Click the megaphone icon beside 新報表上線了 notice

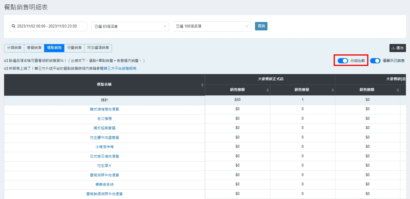(x=6, y=69)
